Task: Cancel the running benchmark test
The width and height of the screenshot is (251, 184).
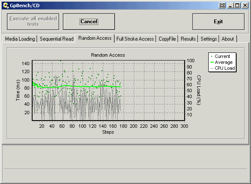Action: click(x=89, y=22)
